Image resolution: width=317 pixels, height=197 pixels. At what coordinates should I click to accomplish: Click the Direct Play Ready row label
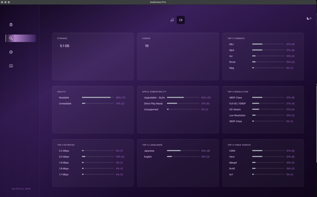click(153, 103)
